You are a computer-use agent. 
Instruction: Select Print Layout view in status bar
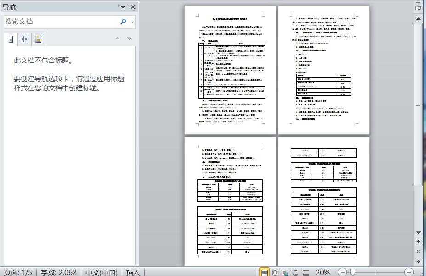point(264,272)
